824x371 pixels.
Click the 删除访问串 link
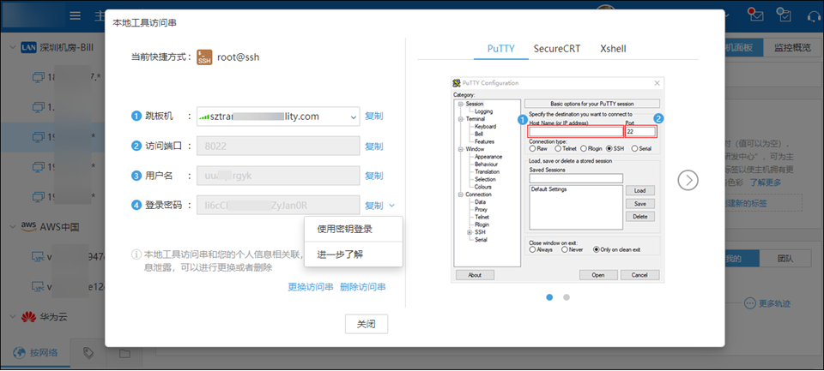362,287
